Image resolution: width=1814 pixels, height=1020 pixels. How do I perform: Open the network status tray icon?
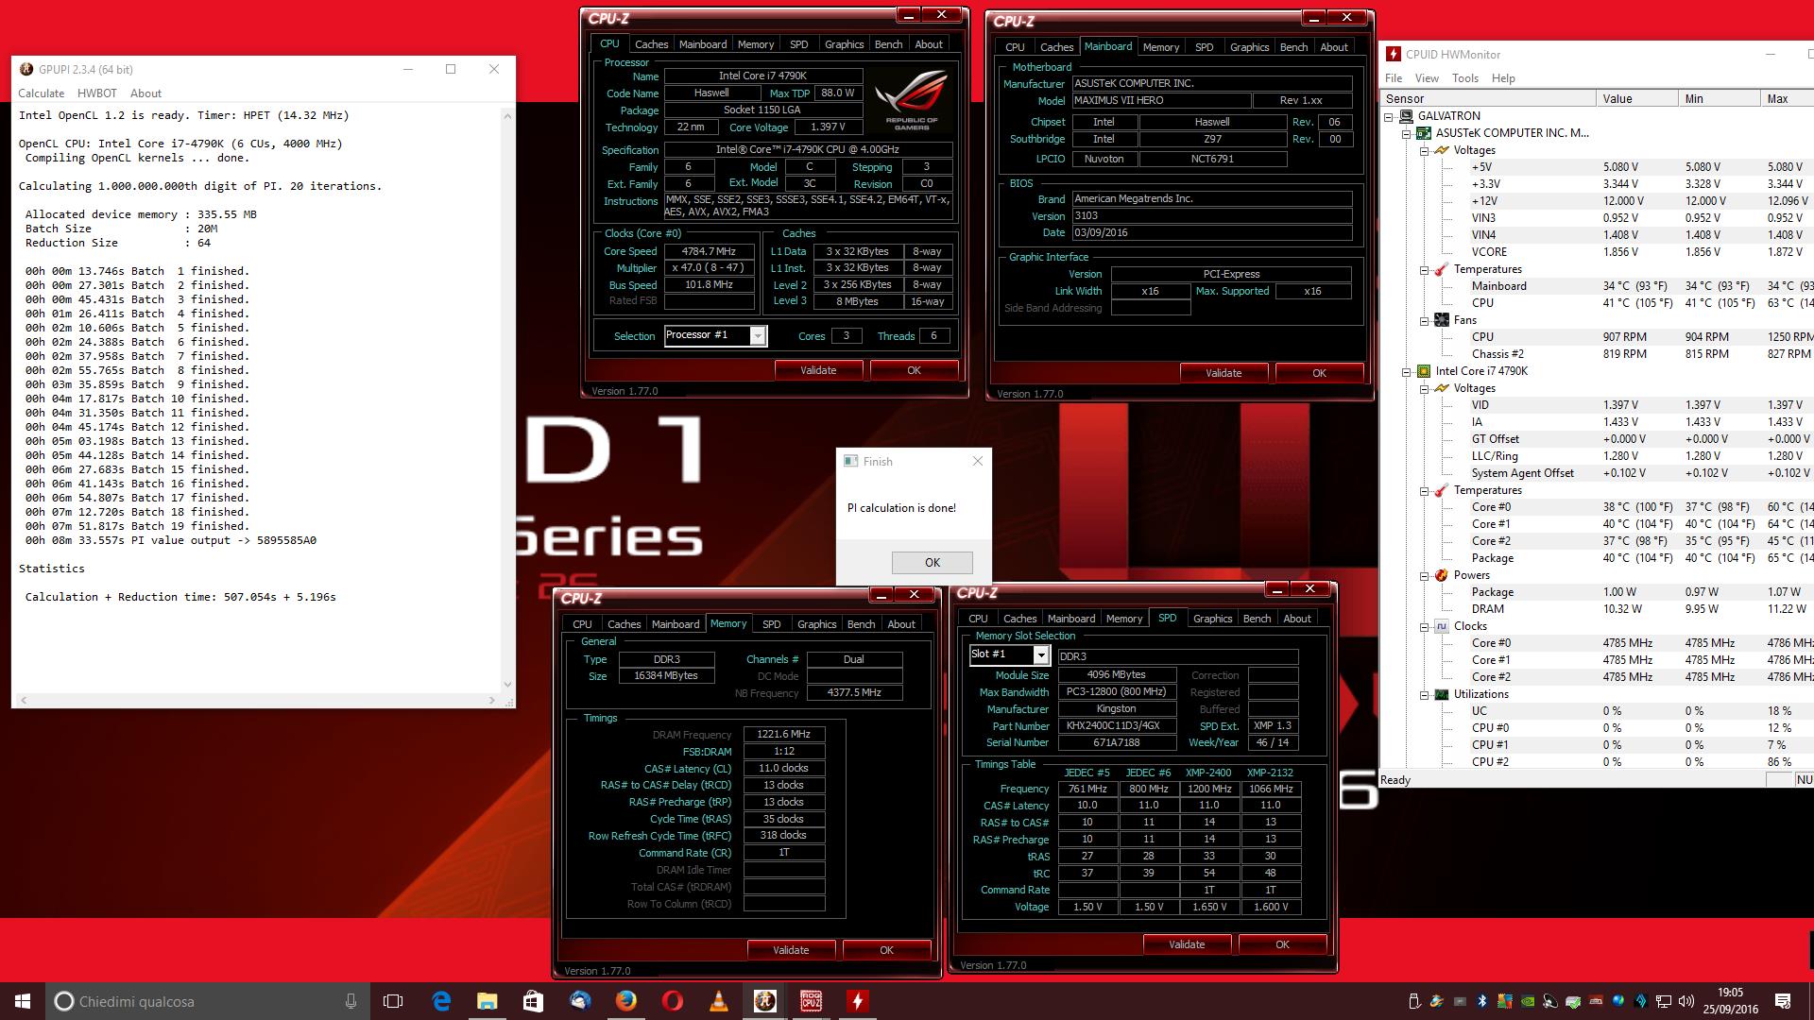(x=1664, y=1001)
